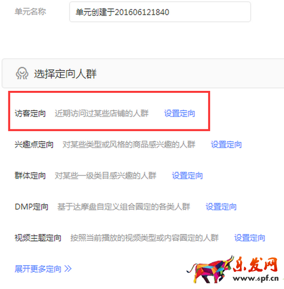Focus the 单元名称 text input field
The height and width of the screenshot is (289, 284).
coord(160,12)
